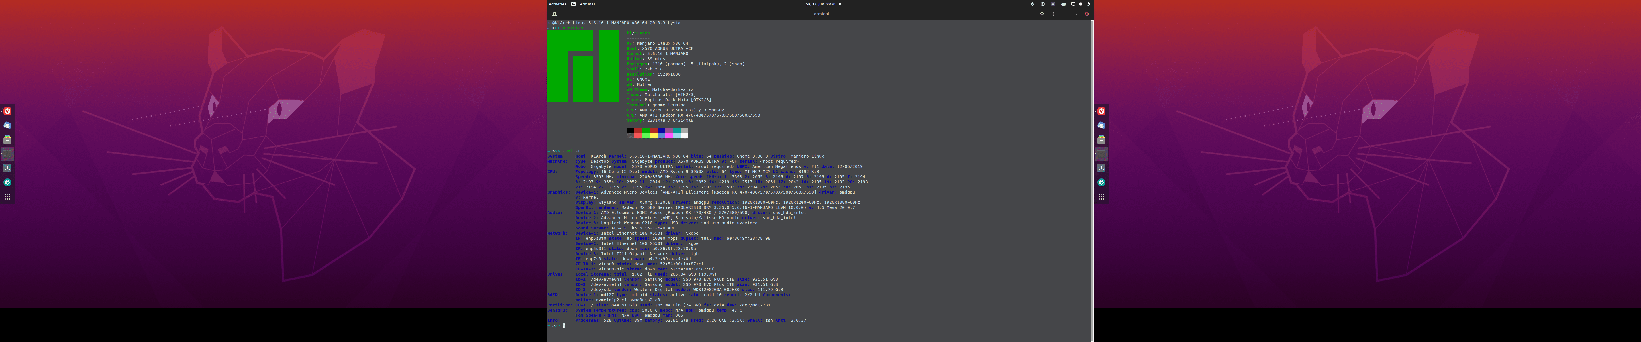Click the terminal prompt cursor on the last line
This screenshot has height=342, width=1641.
tap(564, 325)
